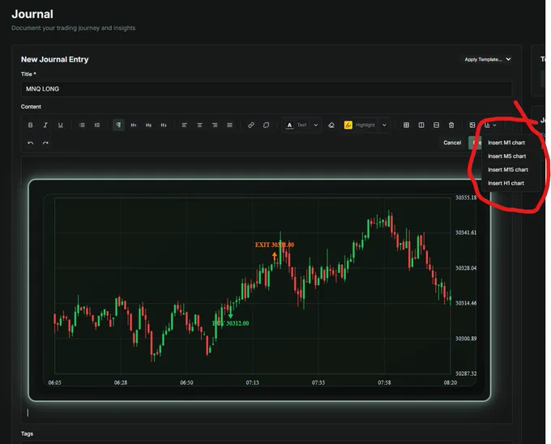
Task: Insert a hyperlink
Action: [251, 125]
